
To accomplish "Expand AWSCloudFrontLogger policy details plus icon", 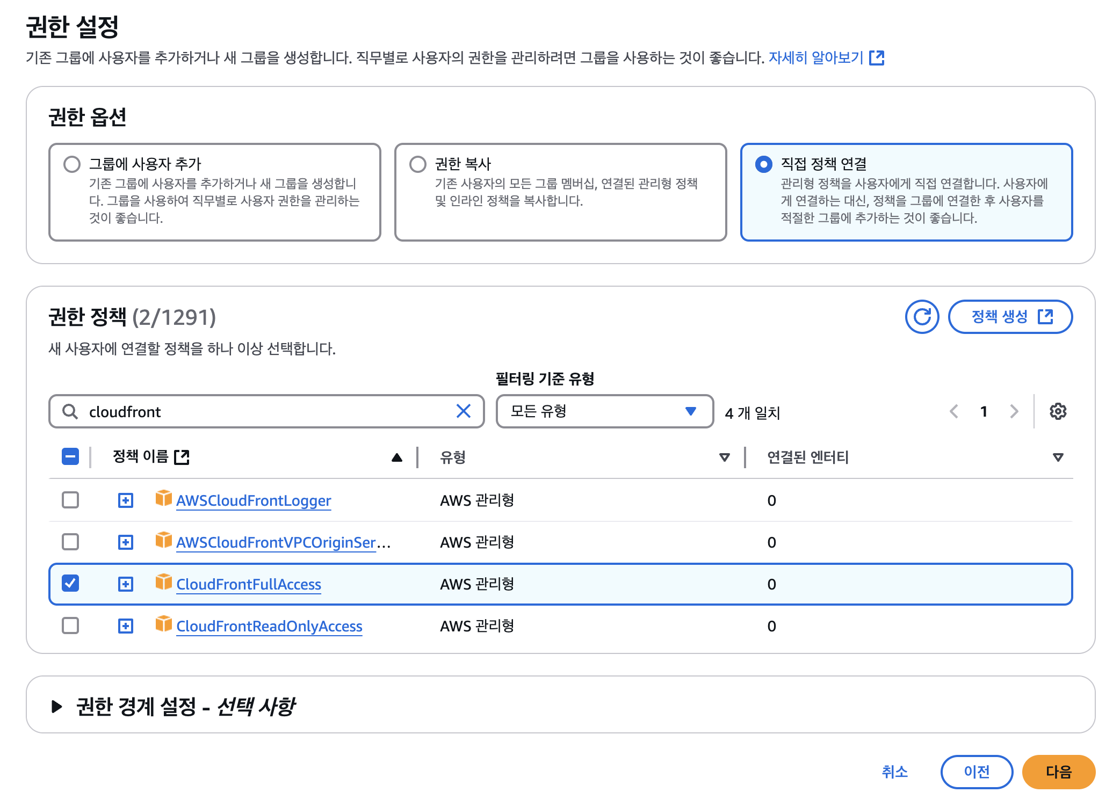I will (126, 500).
